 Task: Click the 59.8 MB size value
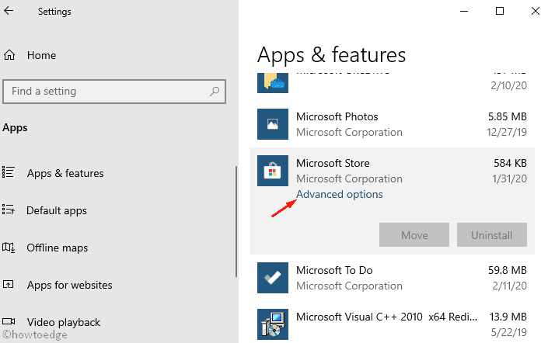(x=507, y=270)
